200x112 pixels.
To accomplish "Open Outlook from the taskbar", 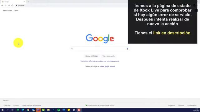I will (33, 110).
